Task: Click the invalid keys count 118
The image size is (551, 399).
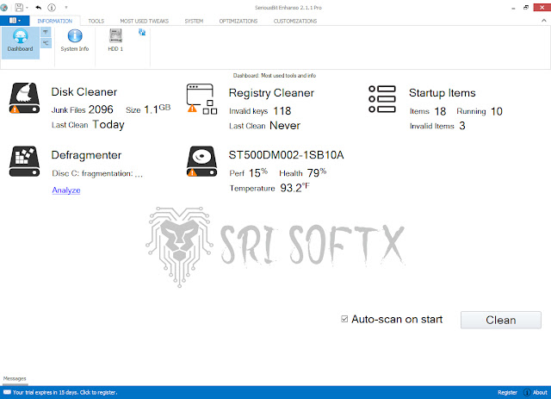Action: click(x=282, y=111)
